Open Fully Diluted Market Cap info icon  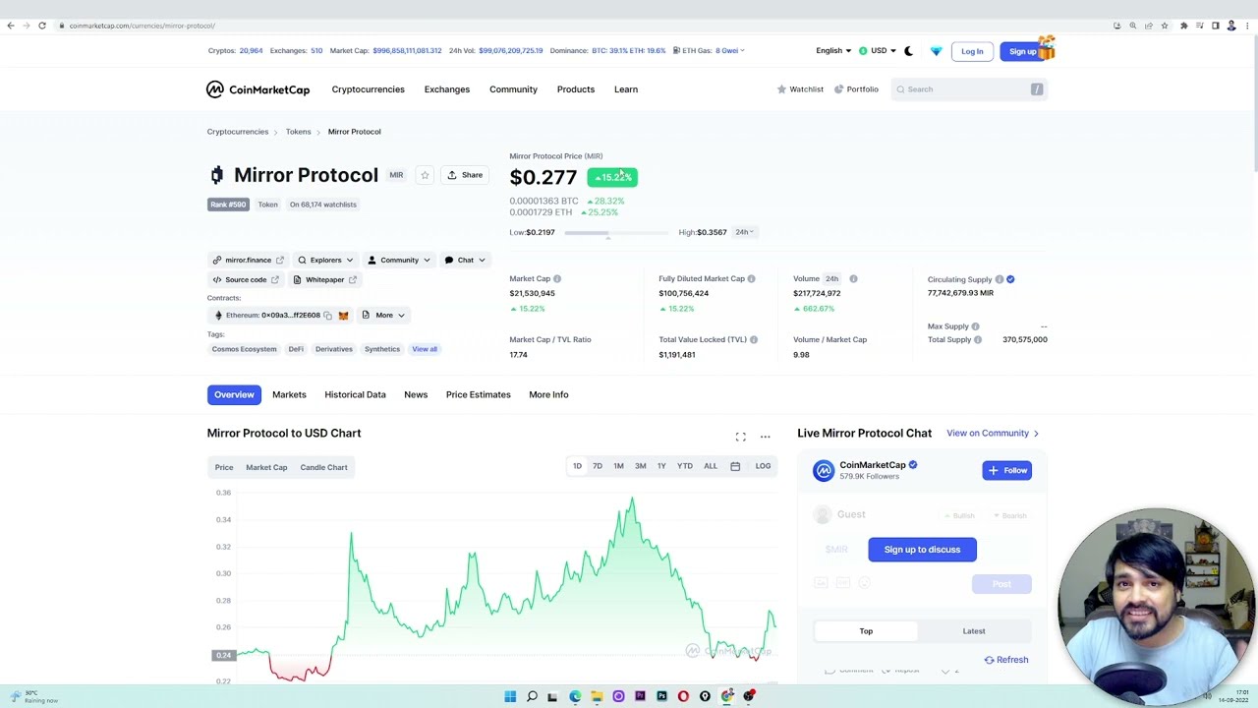(x=751, y=279)
